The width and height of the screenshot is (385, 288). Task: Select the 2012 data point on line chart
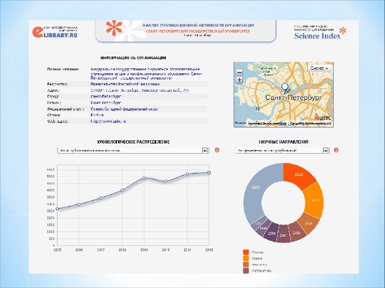pyautogui.click(x=209, y=173)
